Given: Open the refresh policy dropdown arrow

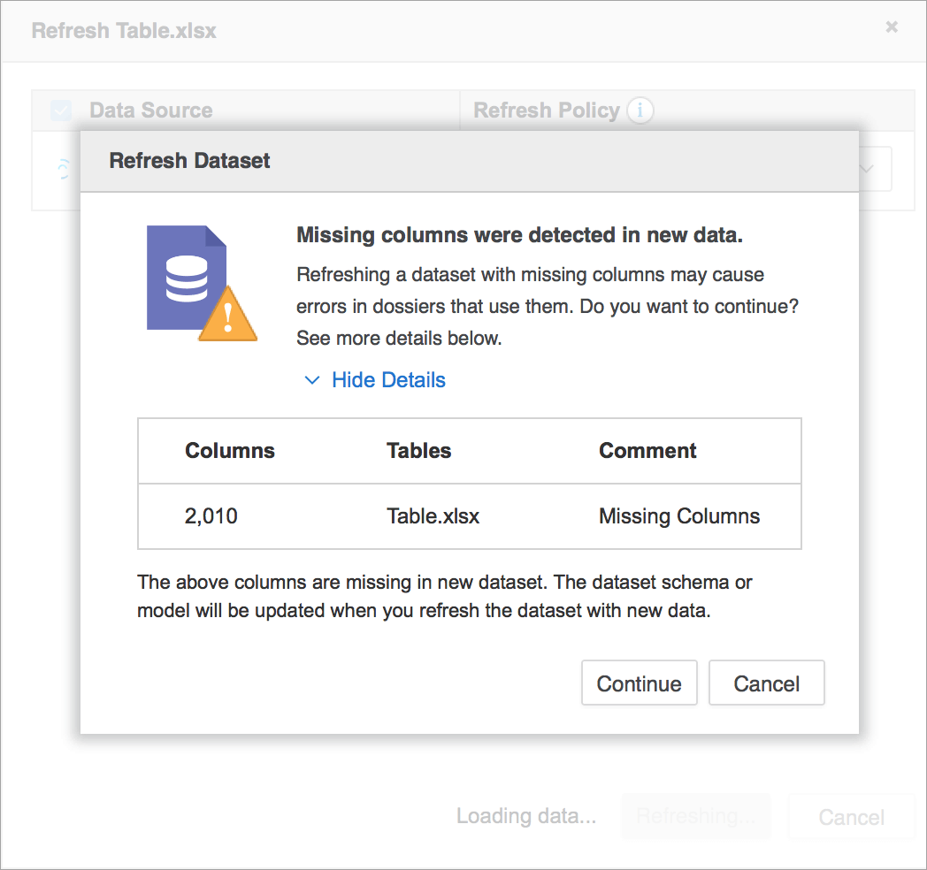Looking at the screenshot, I should [x=867, y=169].
